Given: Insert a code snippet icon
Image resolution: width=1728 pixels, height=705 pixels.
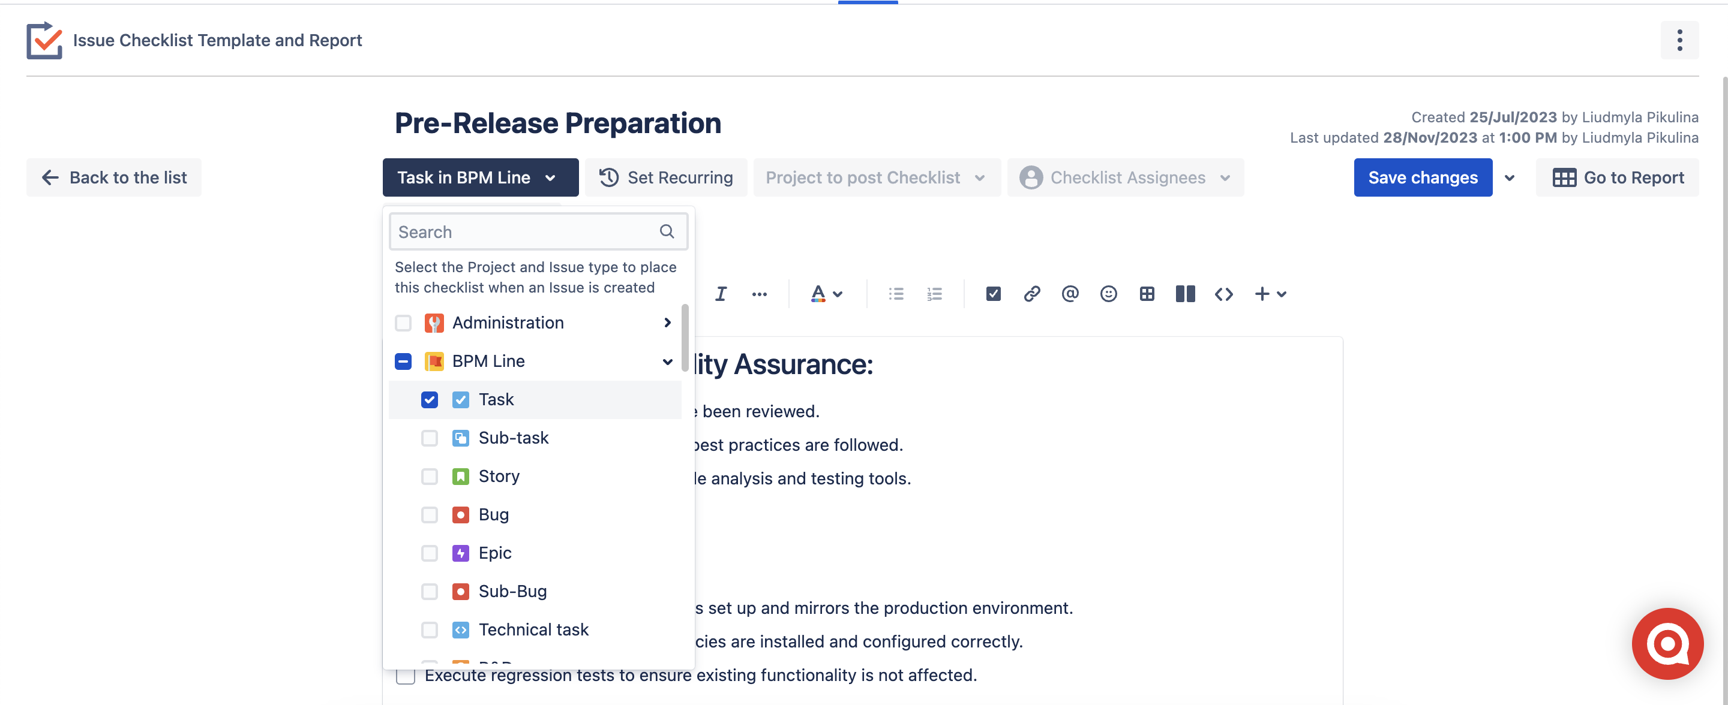Looking at the screenshot, I should tap(1223, 294).
